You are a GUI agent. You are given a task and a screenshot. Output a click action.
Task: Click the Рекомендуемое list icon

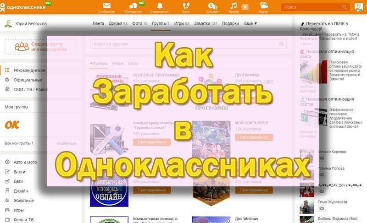click(7, 70)
